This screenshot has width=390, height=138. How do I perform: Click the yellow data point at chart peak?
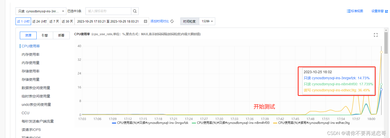coord(381,52)
